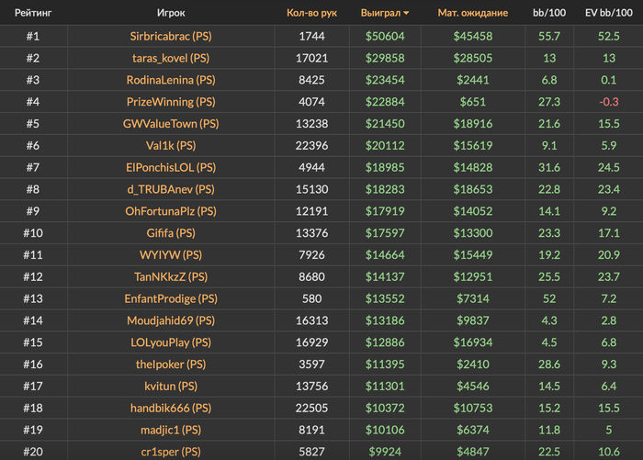This screenshot has height=460, width=643.
Task: Open d_TRUBAnev (PS) profile
Action: point(171,190)
